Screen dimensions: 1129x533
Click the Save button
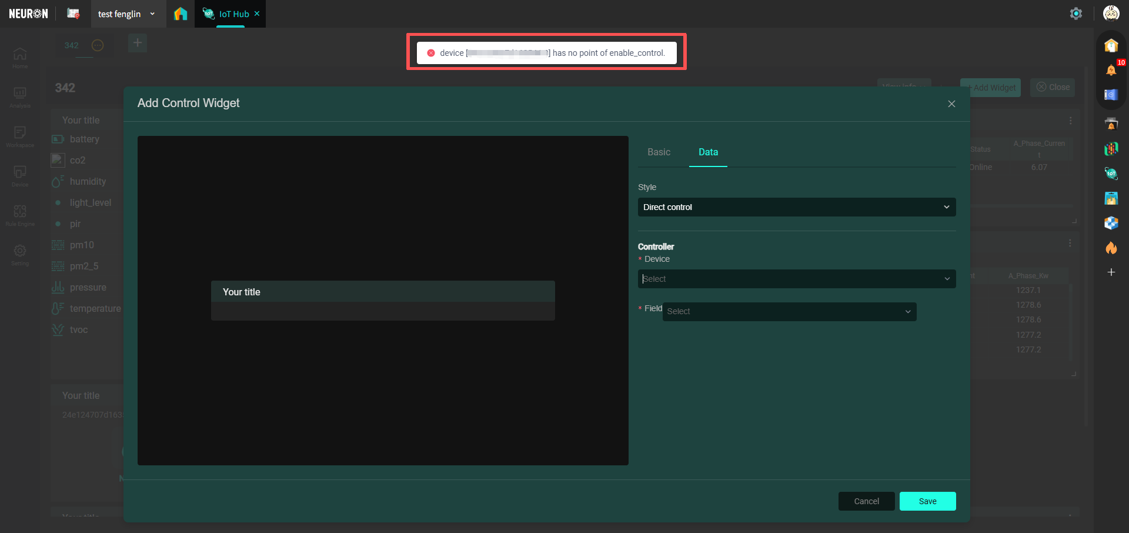coord(927,501)
